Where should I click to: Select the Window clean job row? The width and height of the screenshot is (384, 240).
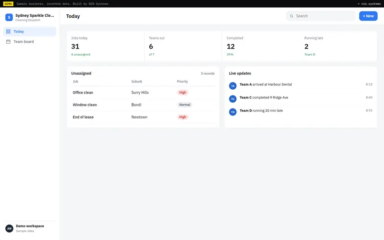pos(143,105)
